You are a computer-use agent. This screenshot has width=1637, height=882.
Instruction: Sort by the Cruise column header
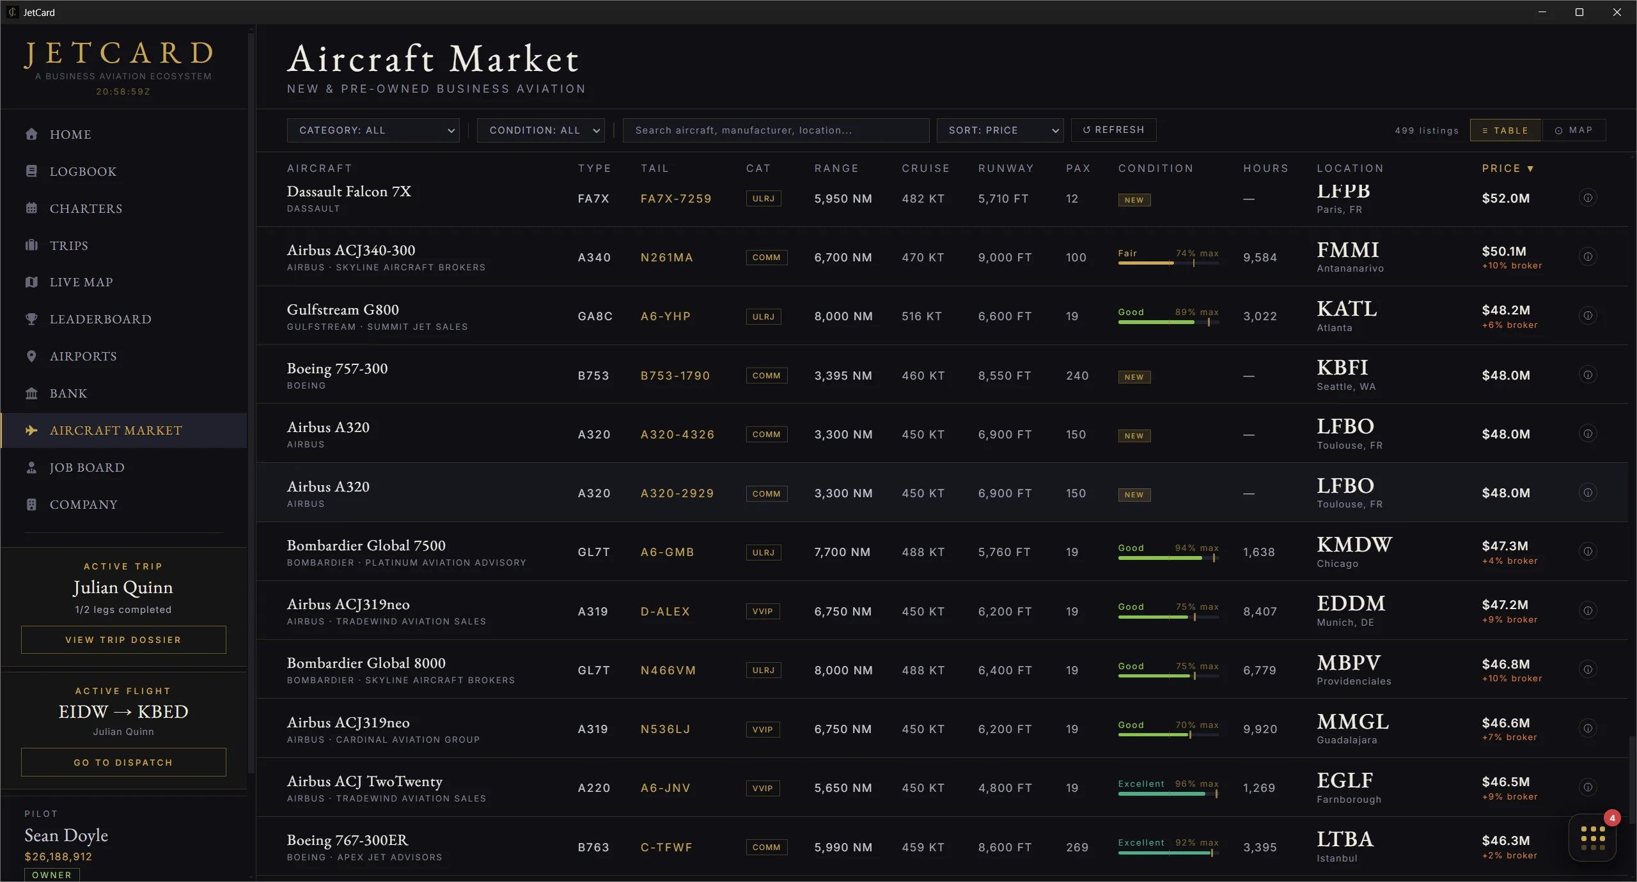[925, 168]
